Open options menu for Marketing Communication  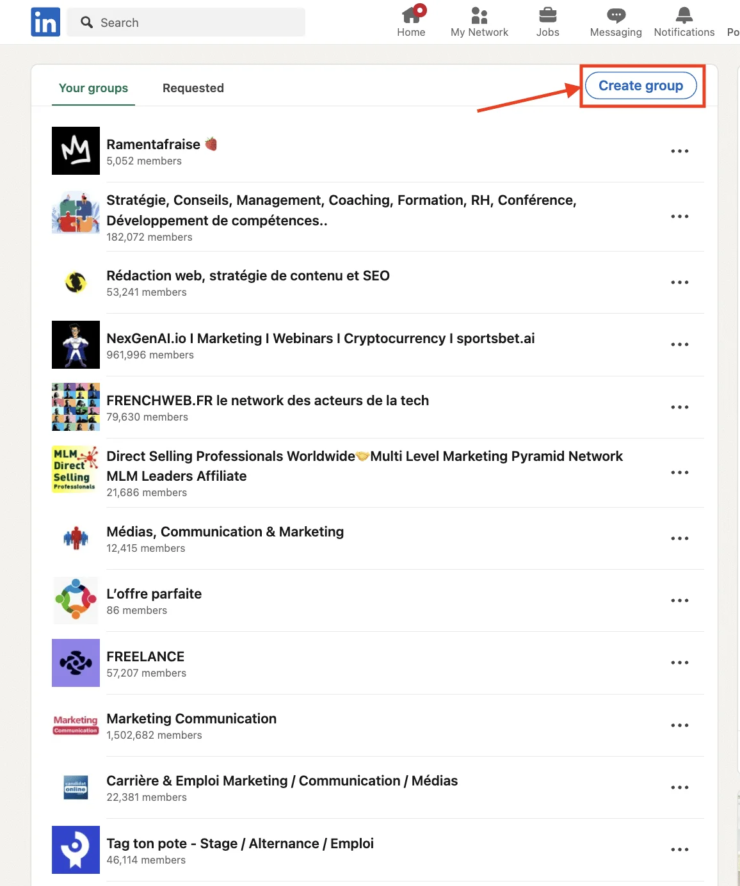[x=680, y=725]
